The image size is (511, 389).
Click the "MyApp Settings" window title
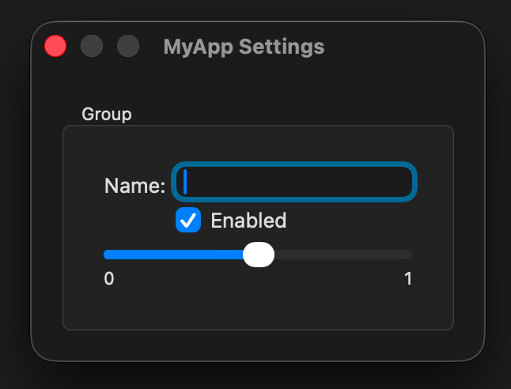(244, 47)
